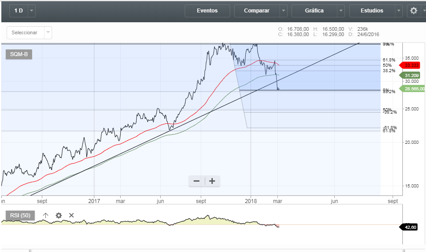The width and height of the screenshot is (426, 252).
Task: Click the open price value 16.708,00
Action: tap(298, 29)
